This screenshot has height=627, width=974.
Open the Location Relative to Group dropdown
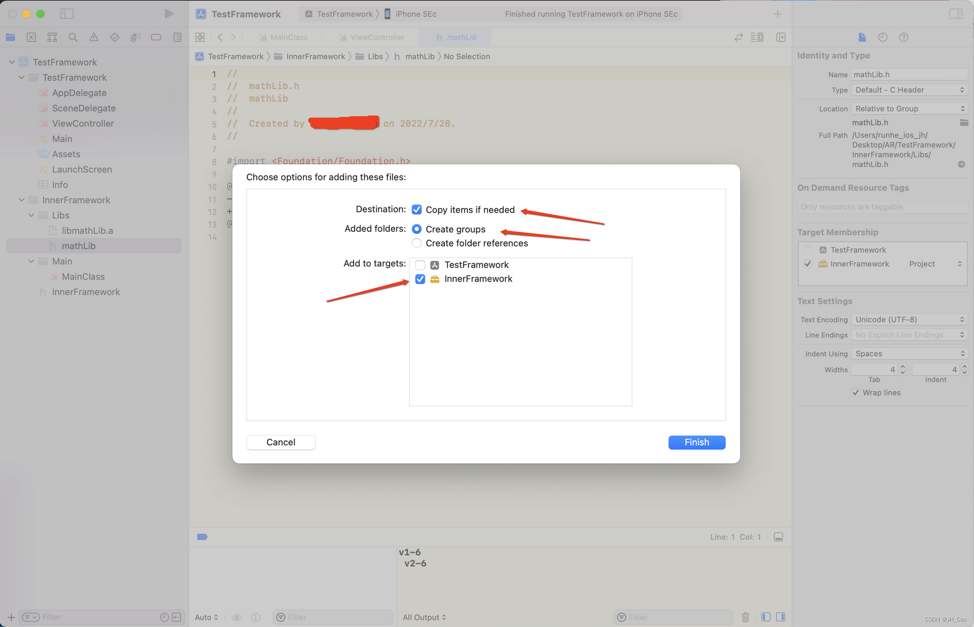(909, 109)
